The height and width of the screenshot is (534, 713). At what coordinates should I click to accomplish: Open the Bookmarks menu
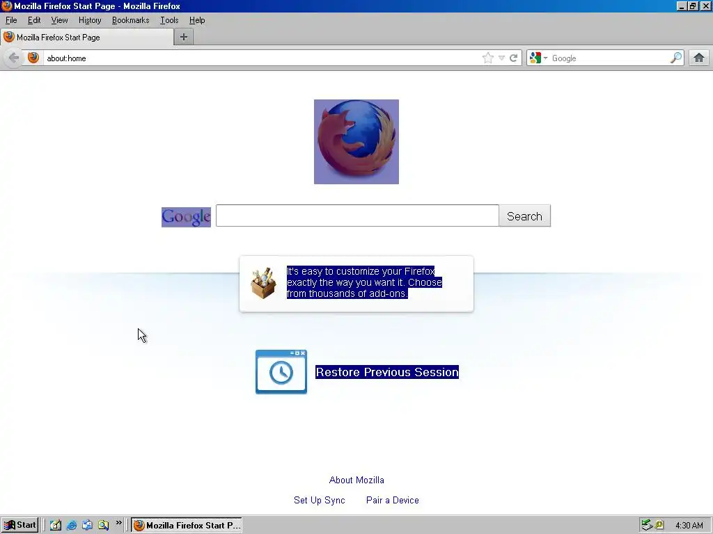tap(130, 20)
